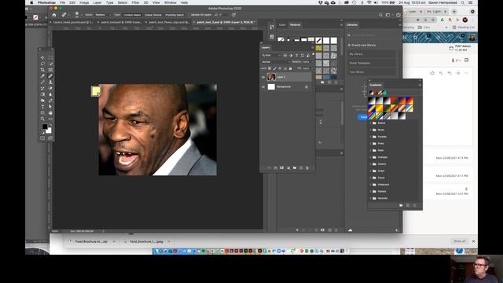Toggle Sample All Layers checkbox
503x283 pixels.
[x=189, y=15]
